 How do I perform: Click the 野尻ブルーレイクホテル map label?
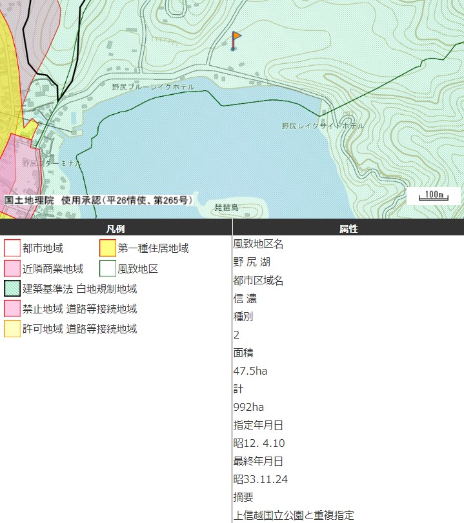point(153,86)
